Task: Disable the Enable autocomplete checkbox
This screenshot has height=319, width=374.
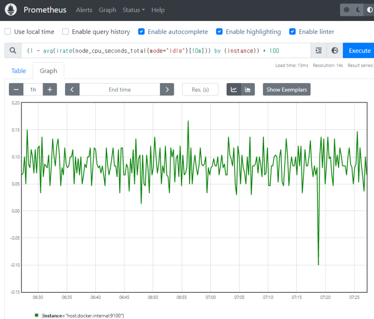Action: point(141,32)
